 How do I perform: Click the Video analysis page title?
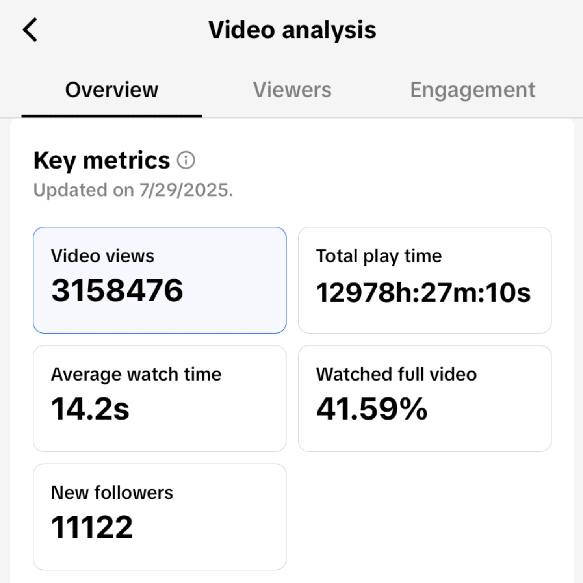point(293,30)
